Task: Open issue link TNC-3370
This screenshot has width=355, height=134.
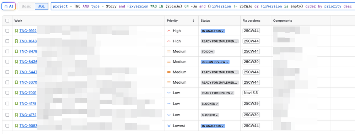Action: point(28,83)
